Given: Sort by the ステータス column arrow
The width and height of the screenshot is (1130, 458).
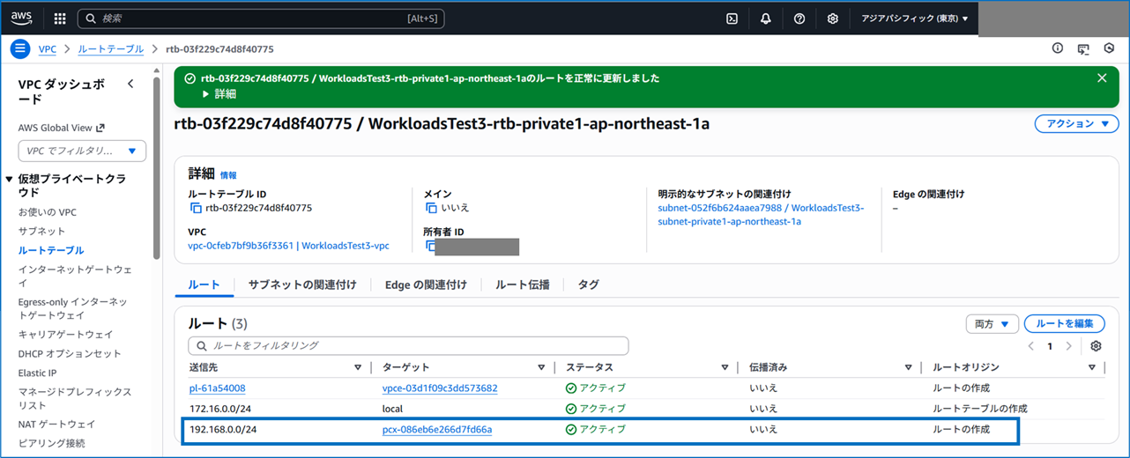Looking at the screenshot, I should tap(725, 367).
